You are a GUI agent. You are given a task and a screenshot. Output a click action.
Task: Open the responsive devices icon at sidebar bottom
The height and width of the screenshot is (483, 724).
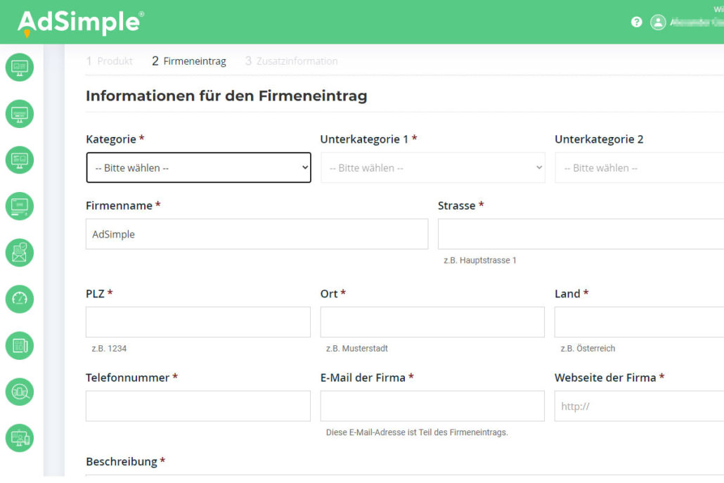tap(19, 437)
